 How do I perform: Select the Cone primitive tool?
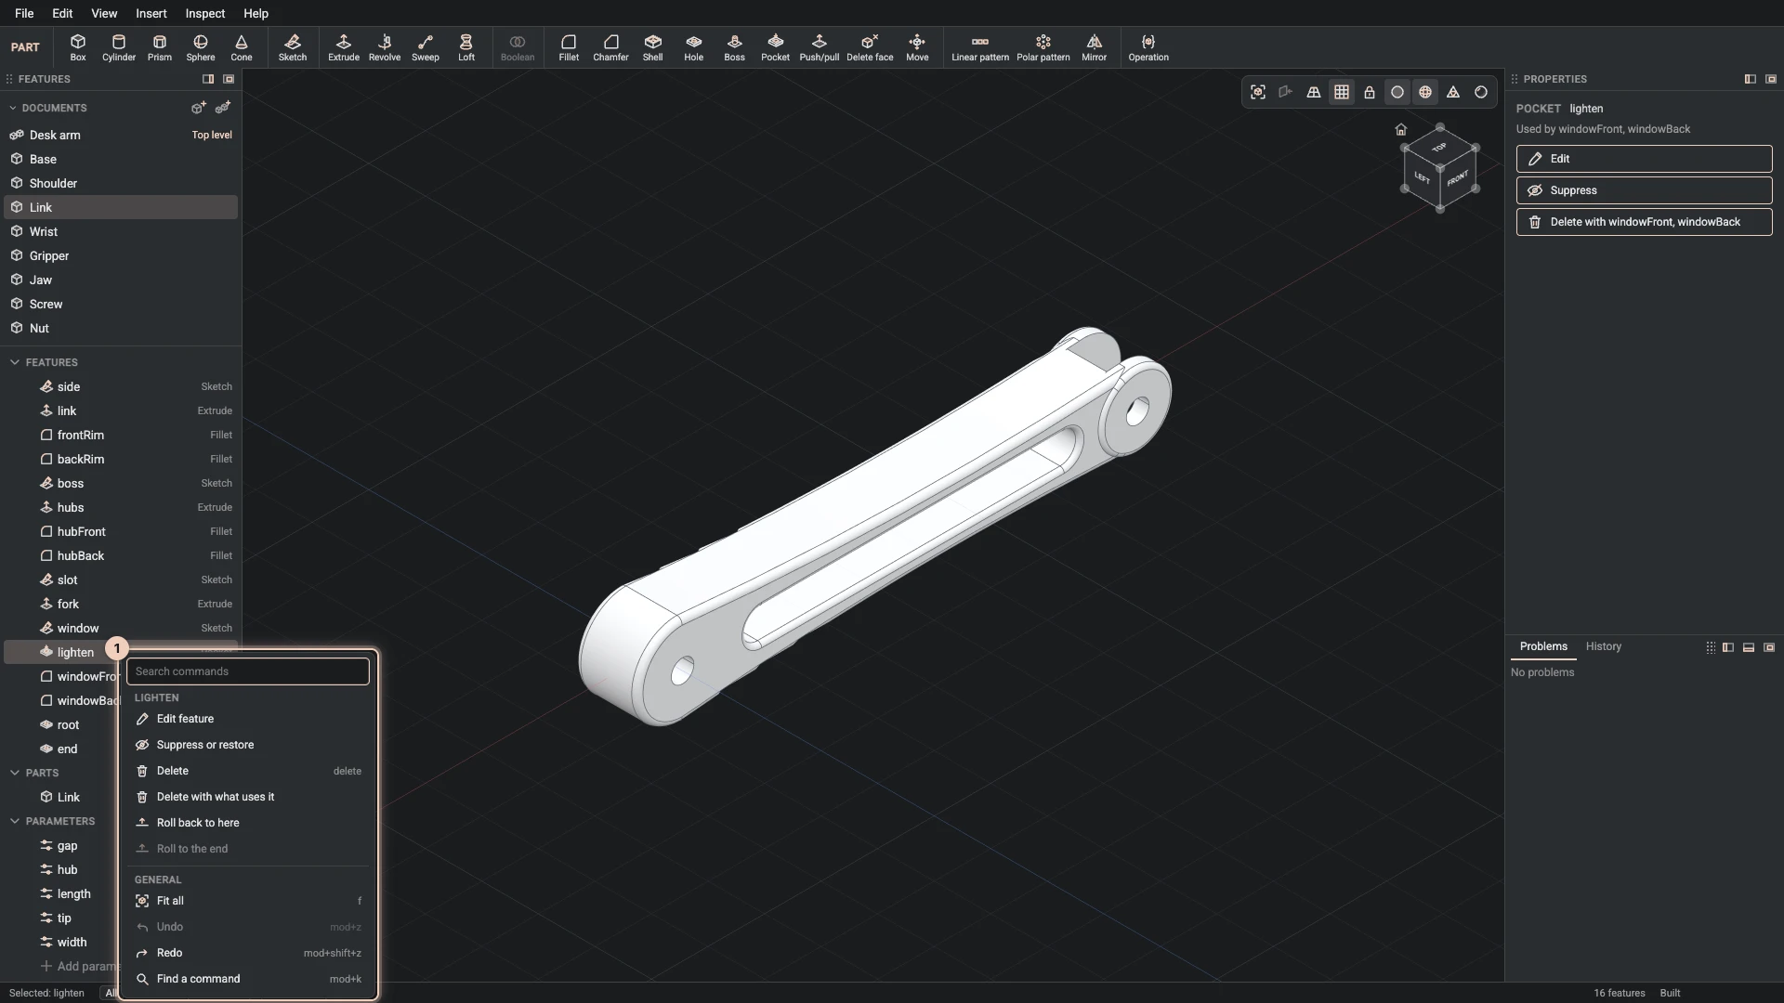click(x=242, y=47)
